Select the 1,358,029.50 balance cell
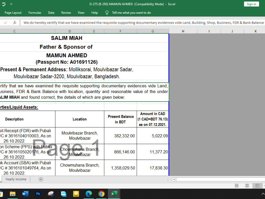Viewport: 265px width, 199px height. (x=121, y=168)
